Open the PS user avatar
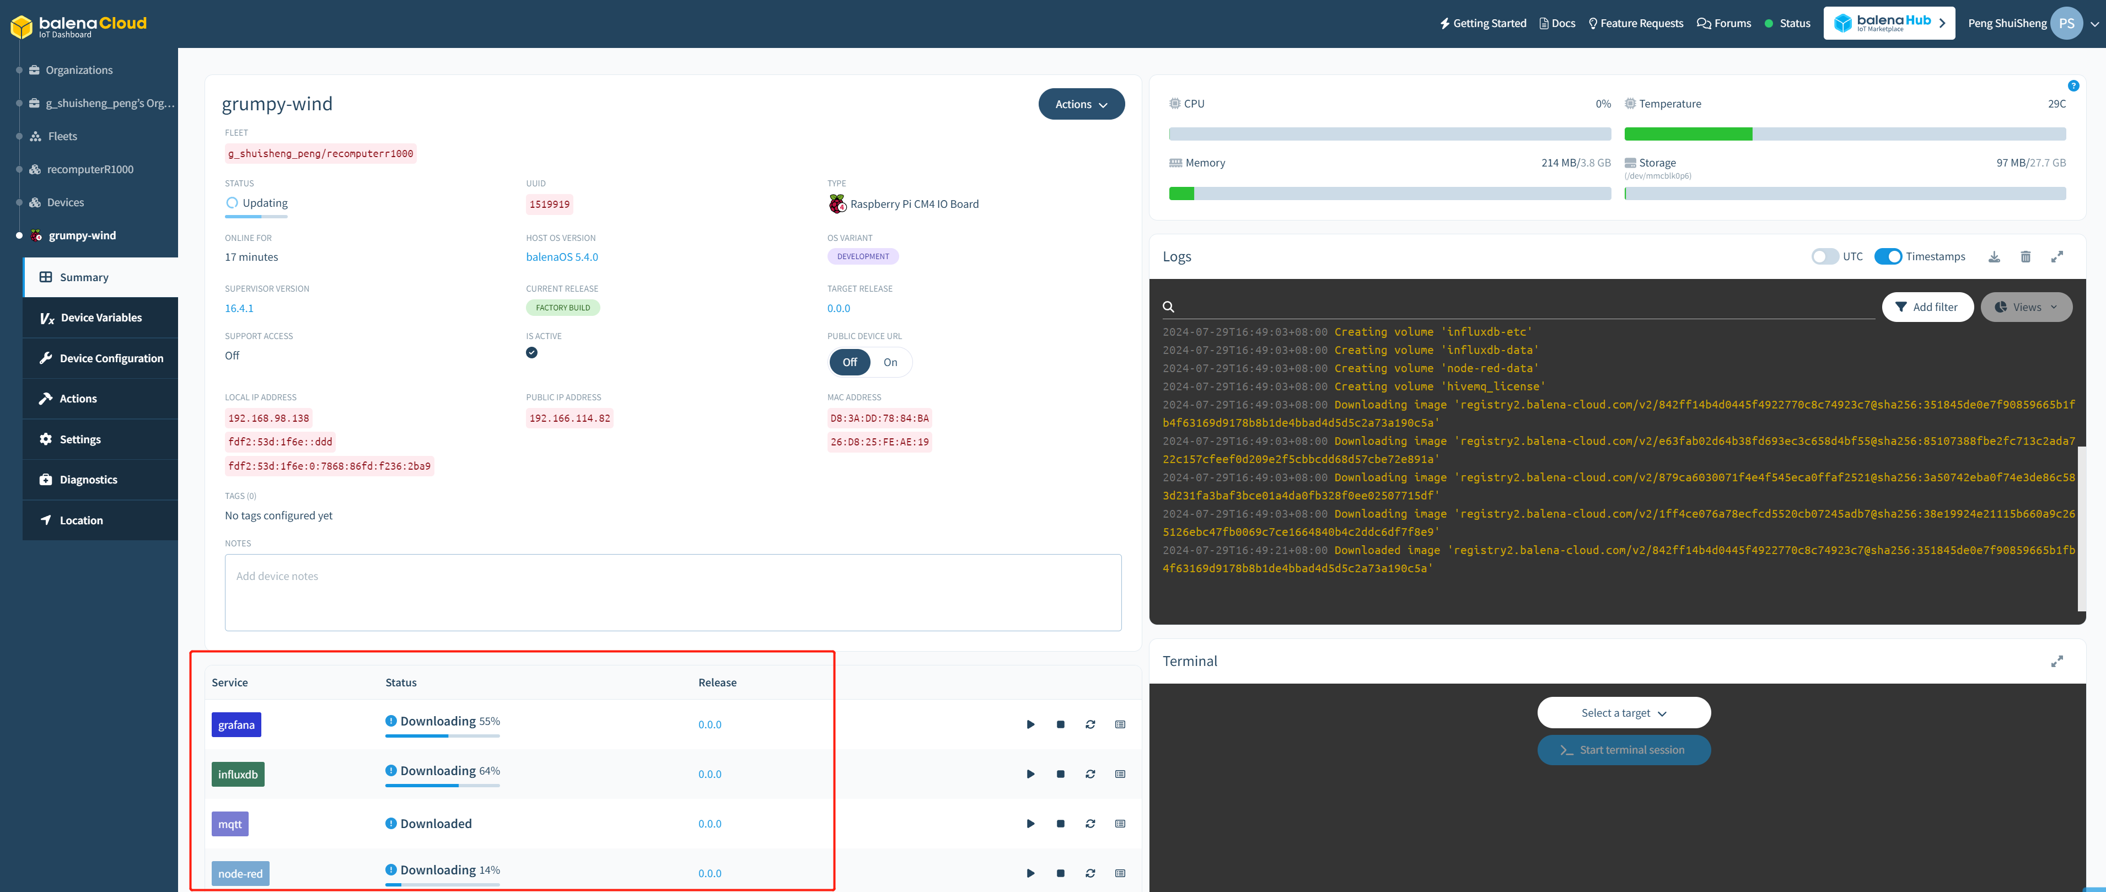2106x892 pixels. [2066, 24]
